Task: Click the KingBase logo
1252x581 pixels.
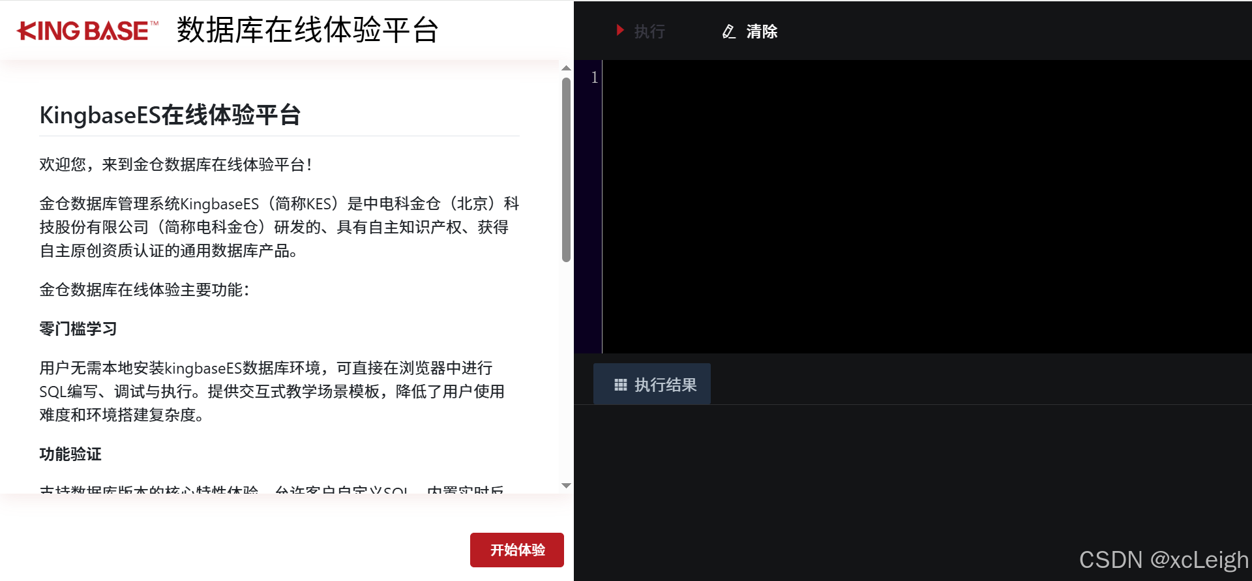Action: tap(87, 31)
